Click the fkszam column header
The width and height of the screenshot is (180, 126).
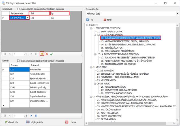(20, 65)
